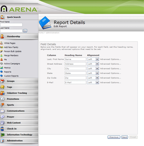Open alignment dropdown for E-Mail row

(93, 82)
